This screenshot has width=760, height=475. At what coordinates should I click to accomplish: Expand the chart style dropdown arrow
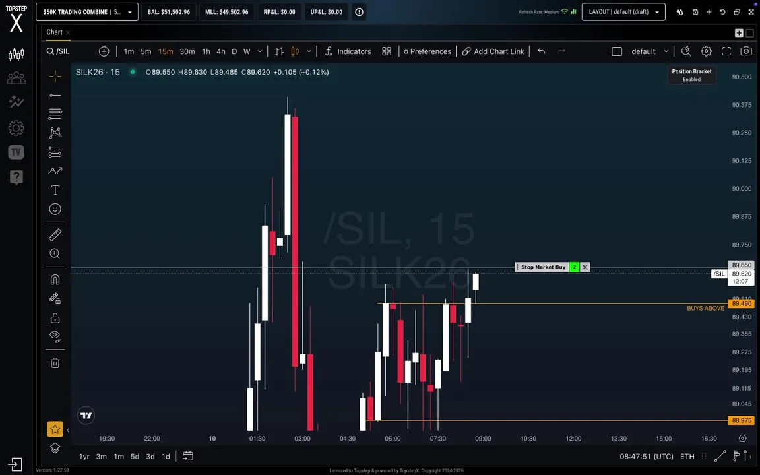309,51
